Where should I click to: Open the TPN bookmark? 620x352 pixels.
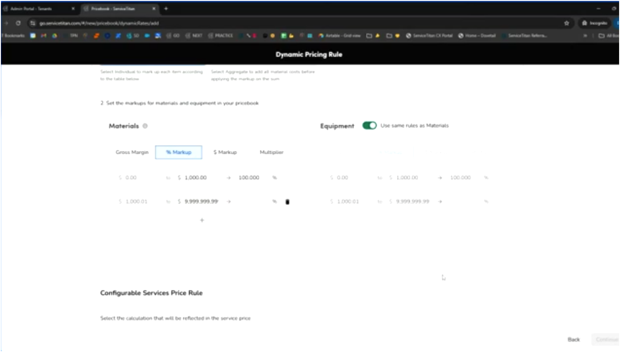[x=74, y=36]
